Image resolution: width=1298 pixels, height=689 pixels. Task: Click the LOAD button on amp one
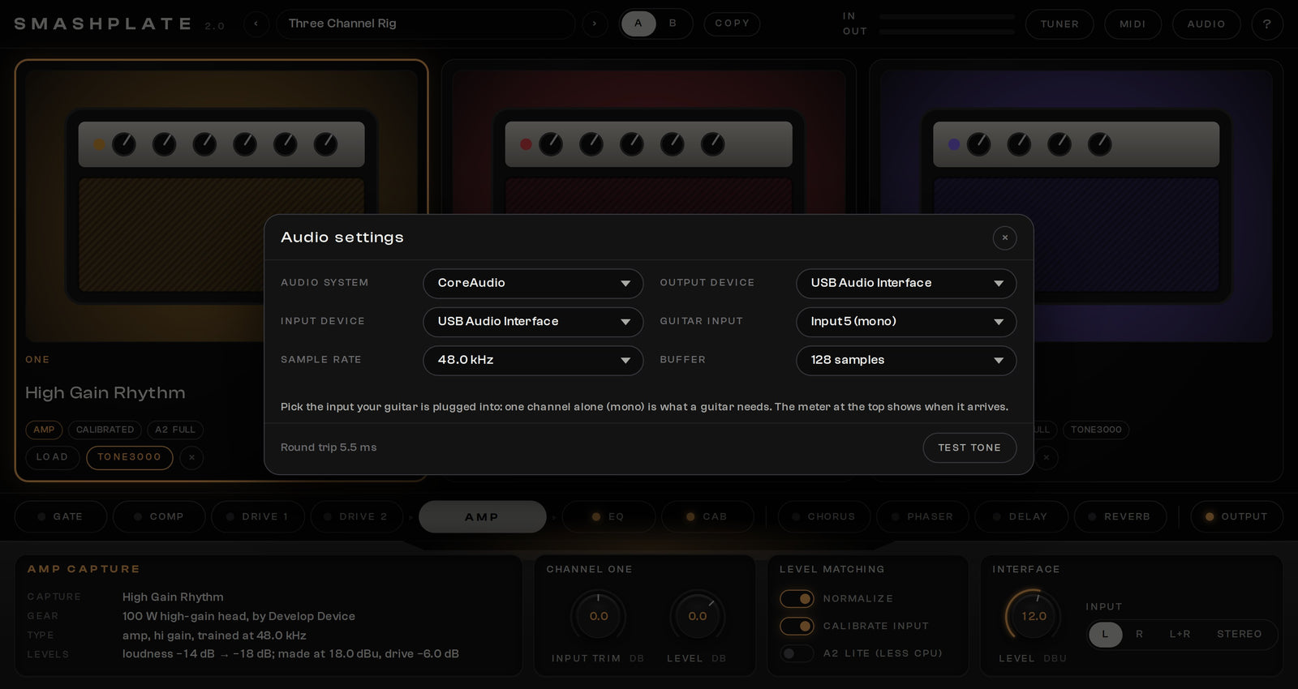point(52,457)
